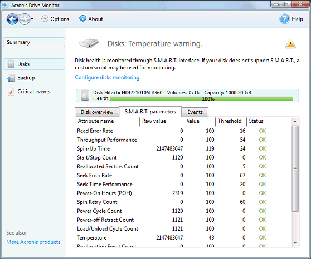The image size is (311, 259).
Task: Maximize the Acronis Drive Monitor window
Action: click(x=286, y=4)
